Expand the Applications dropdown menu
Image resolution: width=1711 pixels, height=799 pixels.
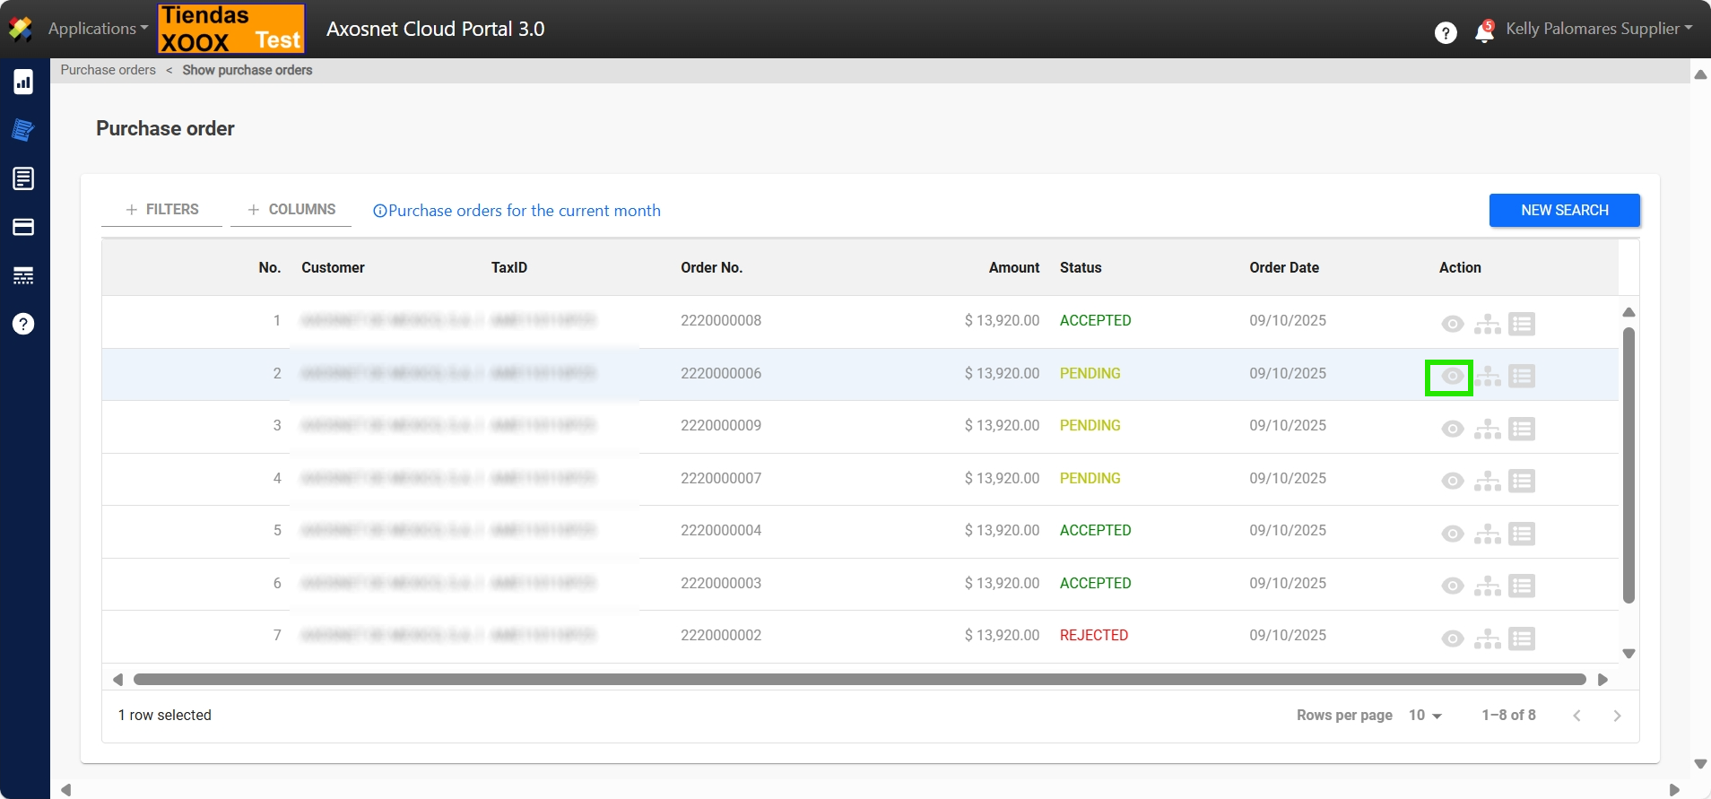coord(98,29)
